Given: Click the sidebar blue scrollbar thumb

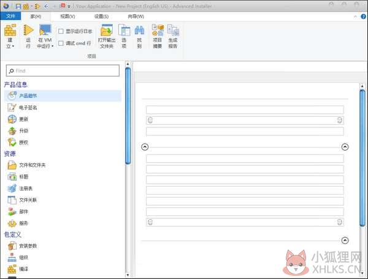Looking at the screenshot, I should click(x=128, y=116).
